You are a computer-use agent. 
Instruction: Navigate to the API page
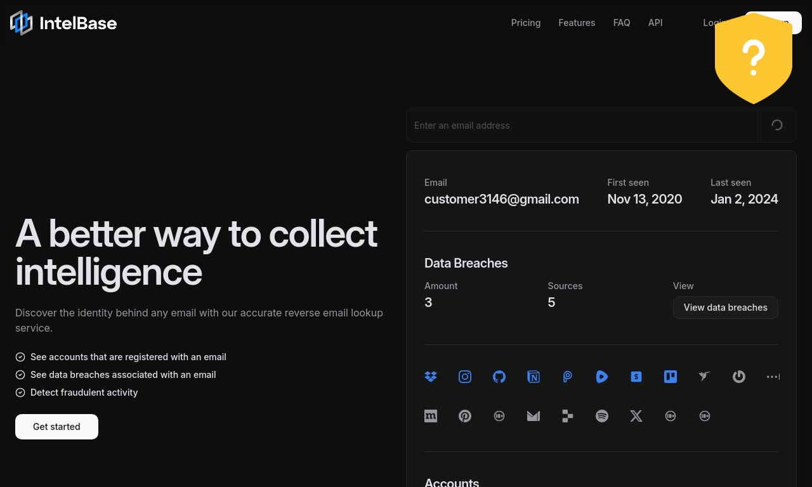655,23
